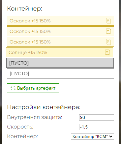Copy the third Осколок +15 150% entry
This screenshot has width=121, height=144.
pyautogui.click(x=108, y=42)
